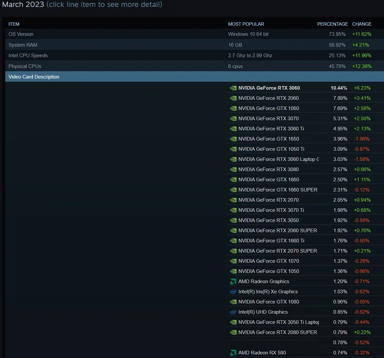This screenshot has width=384, height=358.
Task: Click NVIDIA icon beside RTX 2080 SUPER
Action: point(233,332)
